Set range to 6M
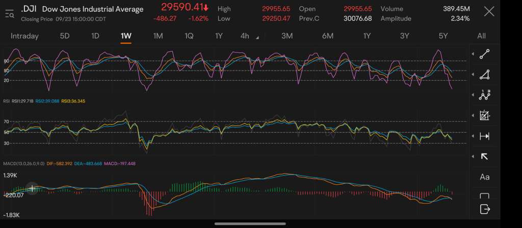Viewport: 522px width, 228px height. coord(328,36)
